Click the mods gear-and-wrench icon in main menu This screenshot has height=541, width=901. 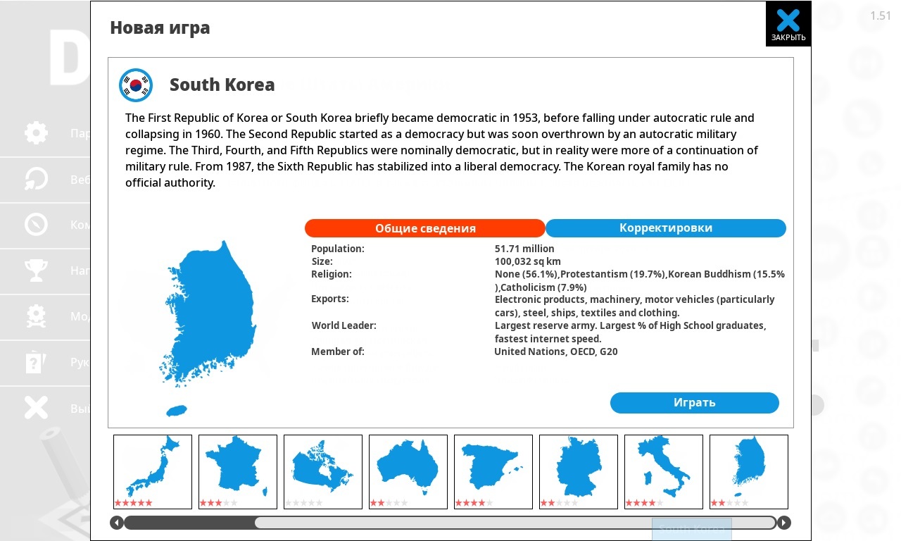click(36, 316)
